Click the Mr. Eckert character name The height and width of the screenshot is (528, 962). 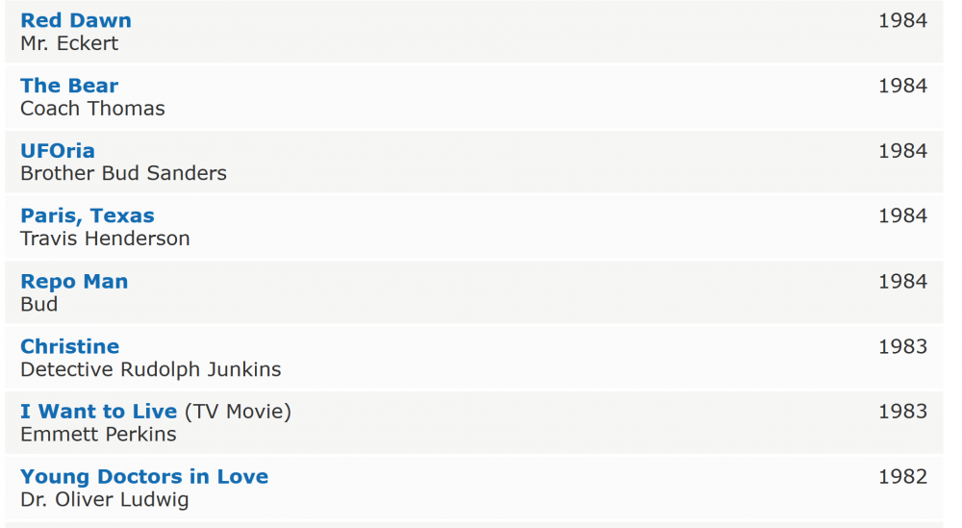click(69, 43)
